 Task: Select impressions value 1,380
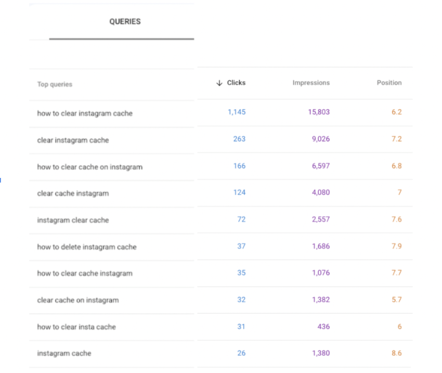[x=321, y=353]
